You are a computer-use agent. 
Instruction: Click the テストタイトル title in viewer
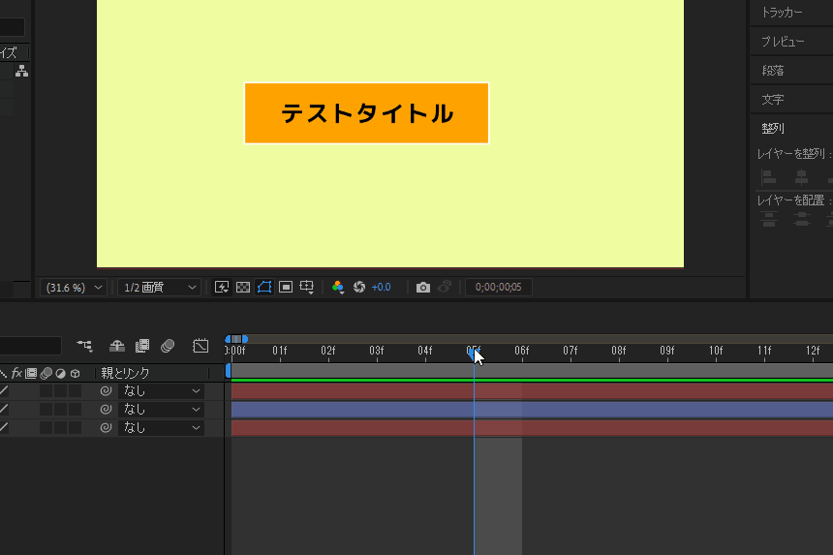(366, 113)
